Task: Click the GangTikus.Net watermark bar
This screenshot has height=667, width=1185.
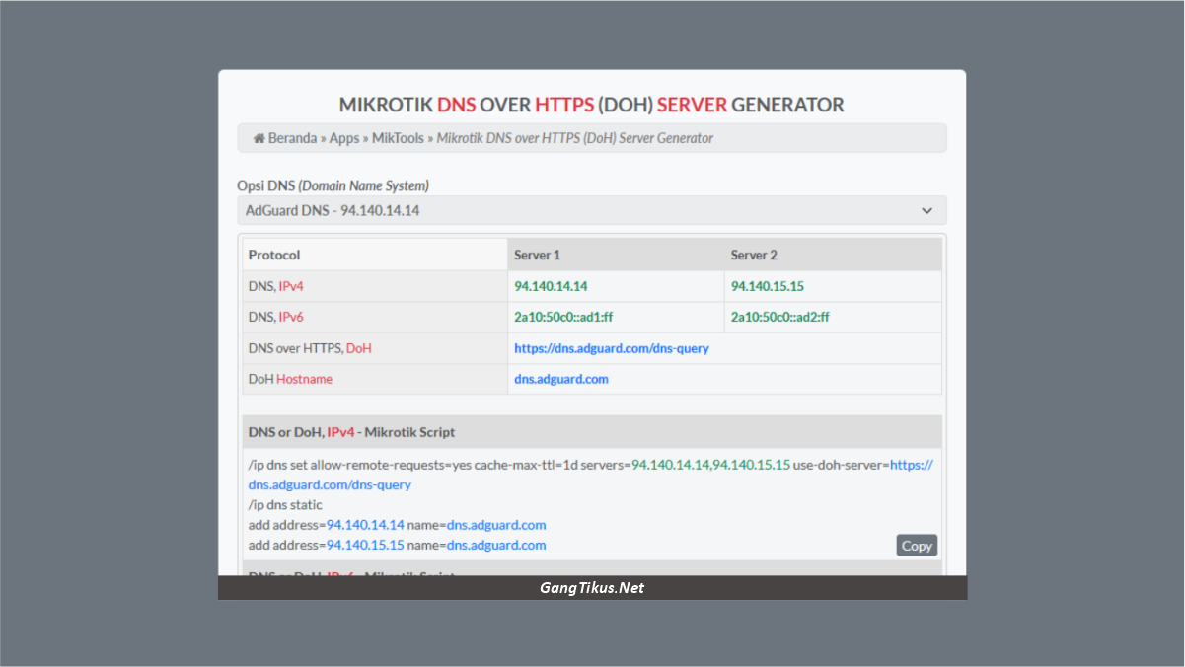Action: pos(592,587)
